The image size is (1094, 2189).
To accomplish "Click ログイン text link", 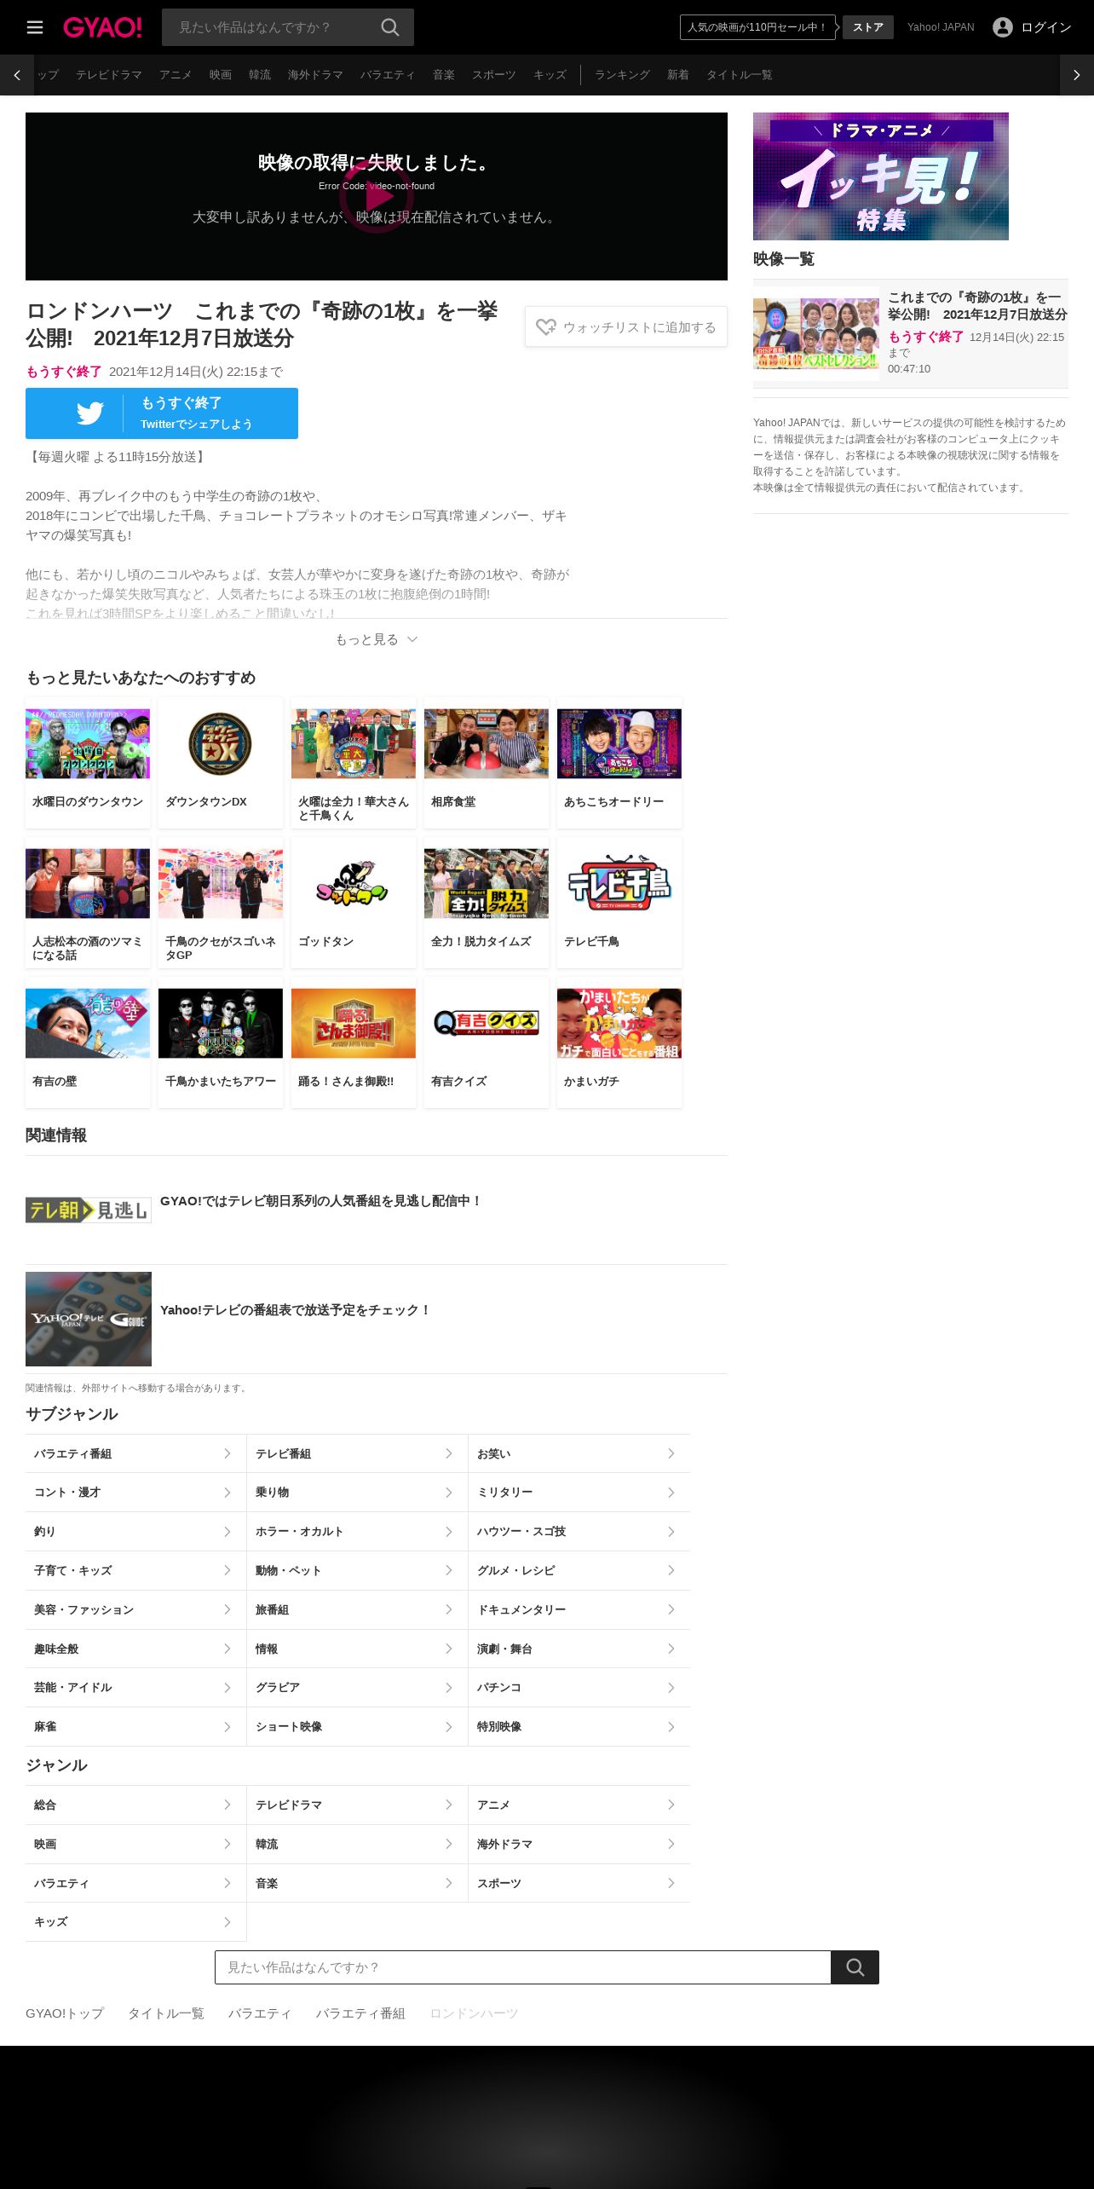I will coord(1046,27).
